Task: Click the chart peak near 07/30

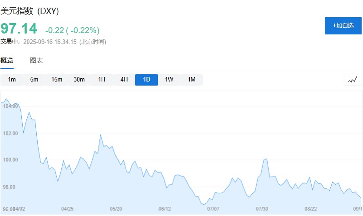Action: click(x=267, y=159)
